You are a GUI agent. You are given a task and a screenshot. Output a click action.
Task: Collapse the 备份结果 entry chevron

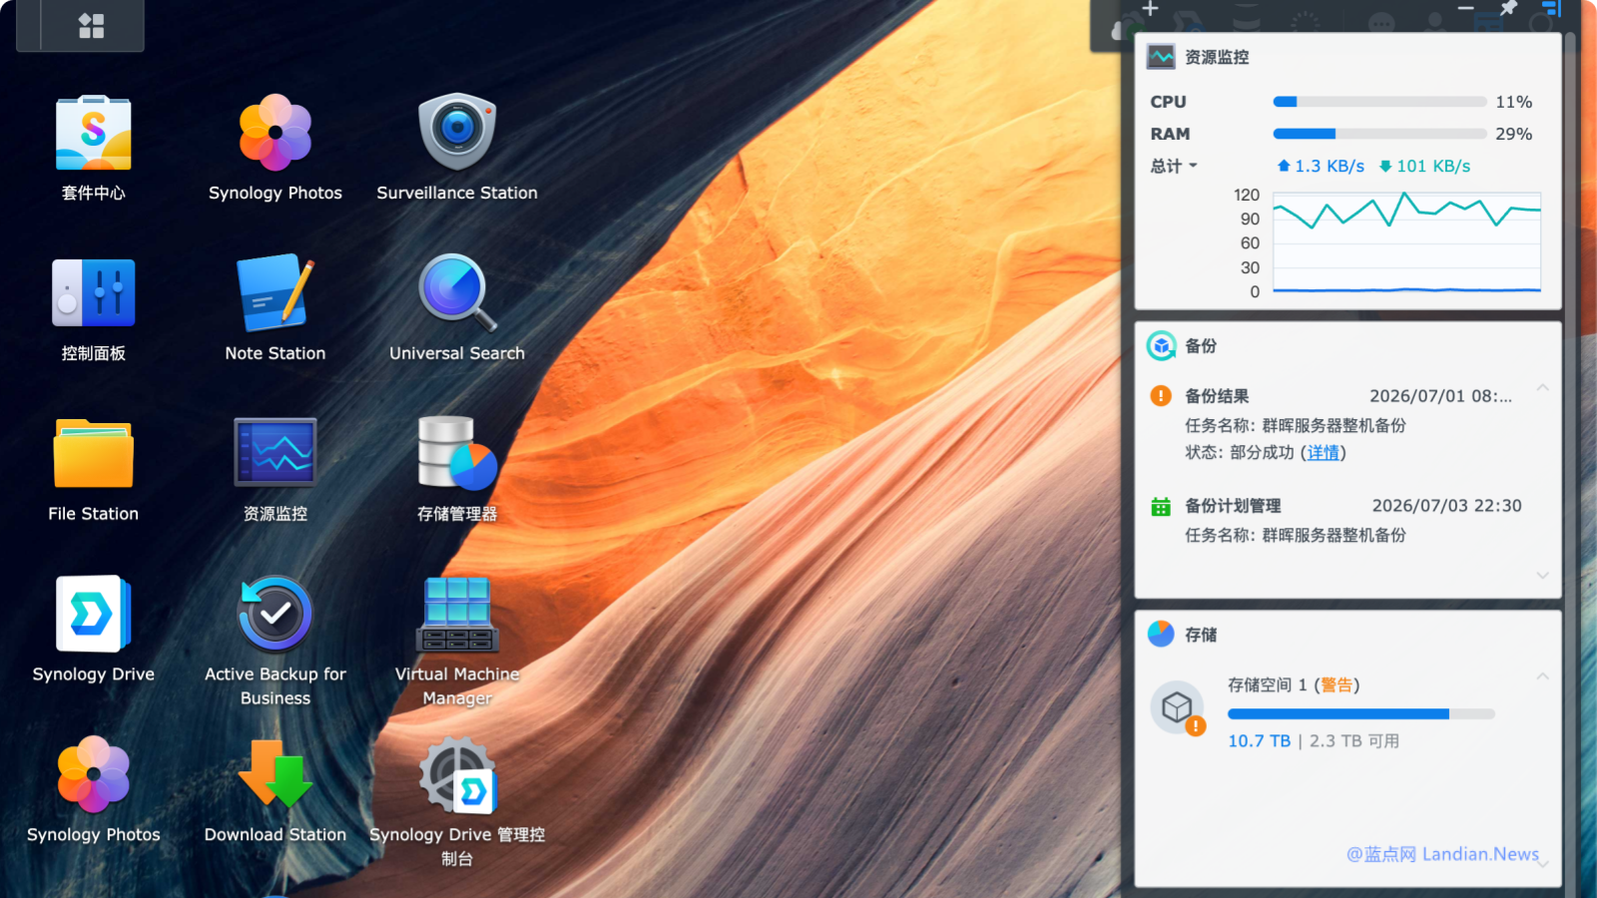tap(1543, 388)
